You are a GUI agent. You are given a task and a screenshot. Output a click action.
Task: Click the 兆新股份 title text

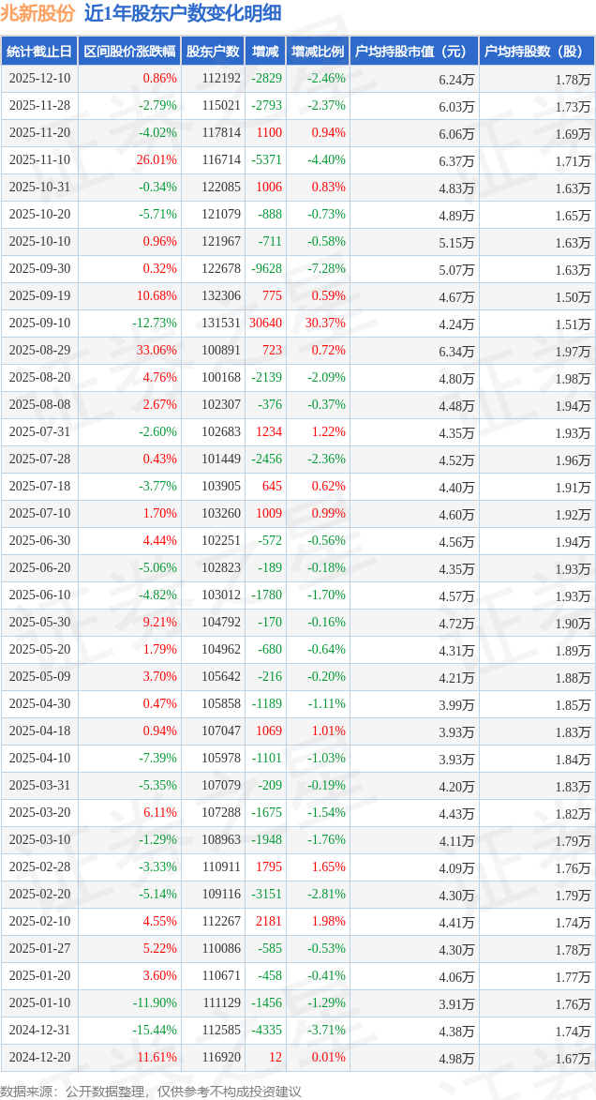click(37, 14)
